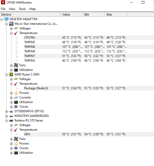
Task: Click the Radeon Powers flame icon
Action: pos(16,143)
